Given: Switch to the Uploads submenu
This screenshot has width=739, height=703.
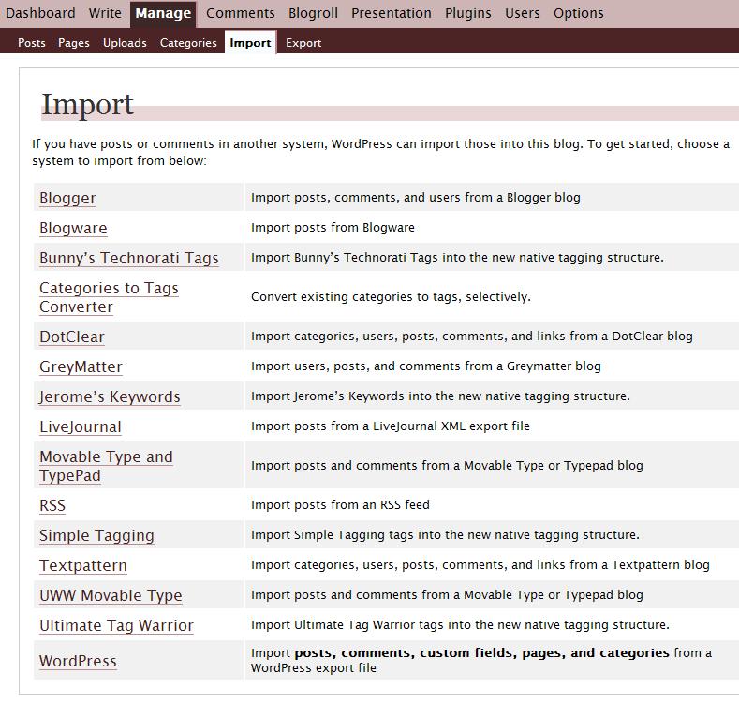Looking at the screenshot, I should [125, 43].
